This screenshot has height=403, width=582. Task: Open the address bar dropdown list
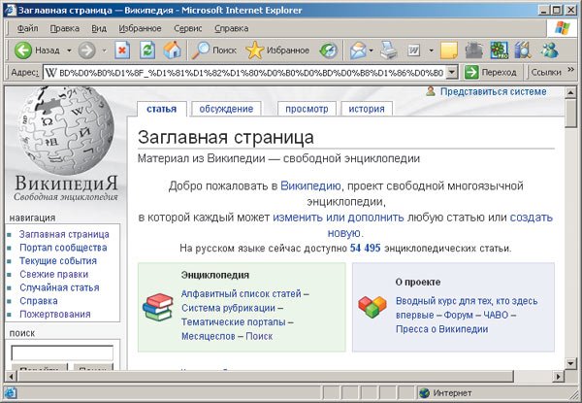click(452, 72)
